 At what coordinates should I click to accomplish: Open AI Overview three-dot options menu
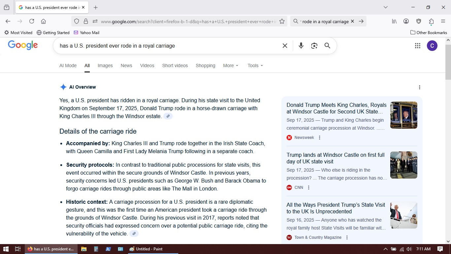click(419, 87)
